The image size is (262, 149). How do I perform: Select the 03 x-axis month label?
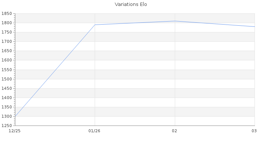(254, 131)
